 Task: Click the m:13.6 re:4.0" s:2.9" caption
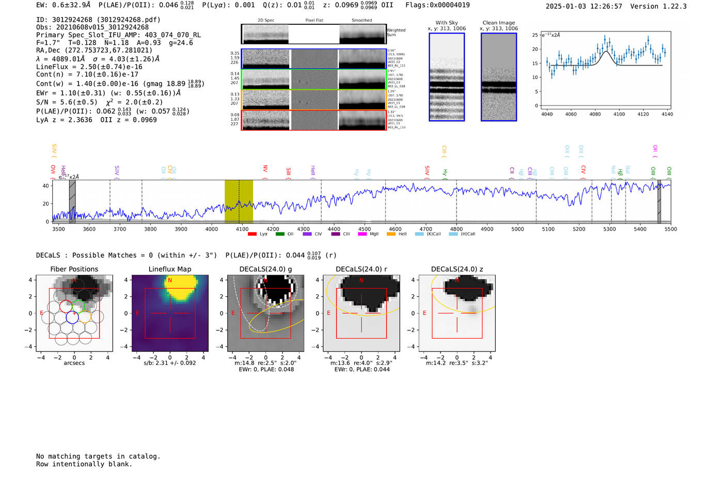pos(361,363)
